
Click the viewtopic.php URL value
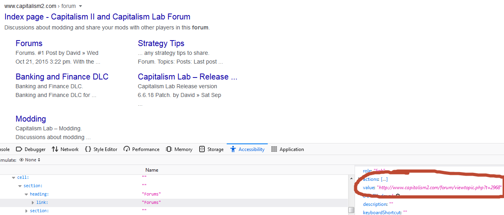pyautogui.click(x=439, y=188)
